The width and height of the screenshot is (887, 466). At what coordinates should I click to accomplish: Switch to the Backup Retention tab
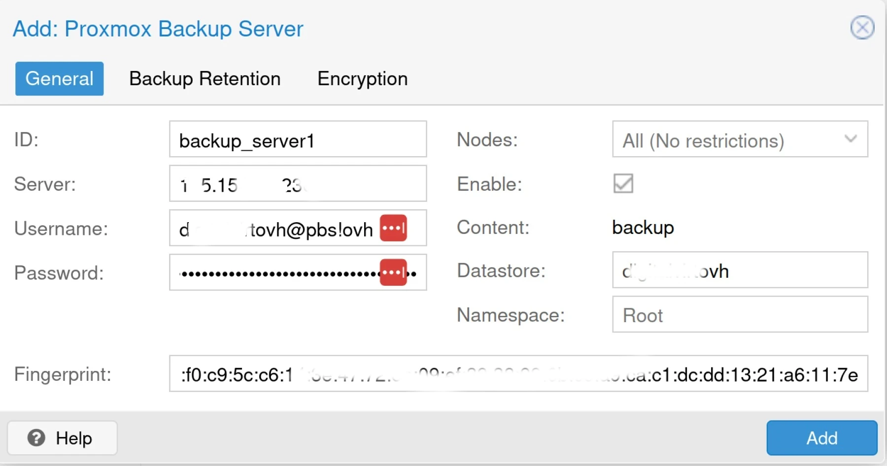[205, 79]
